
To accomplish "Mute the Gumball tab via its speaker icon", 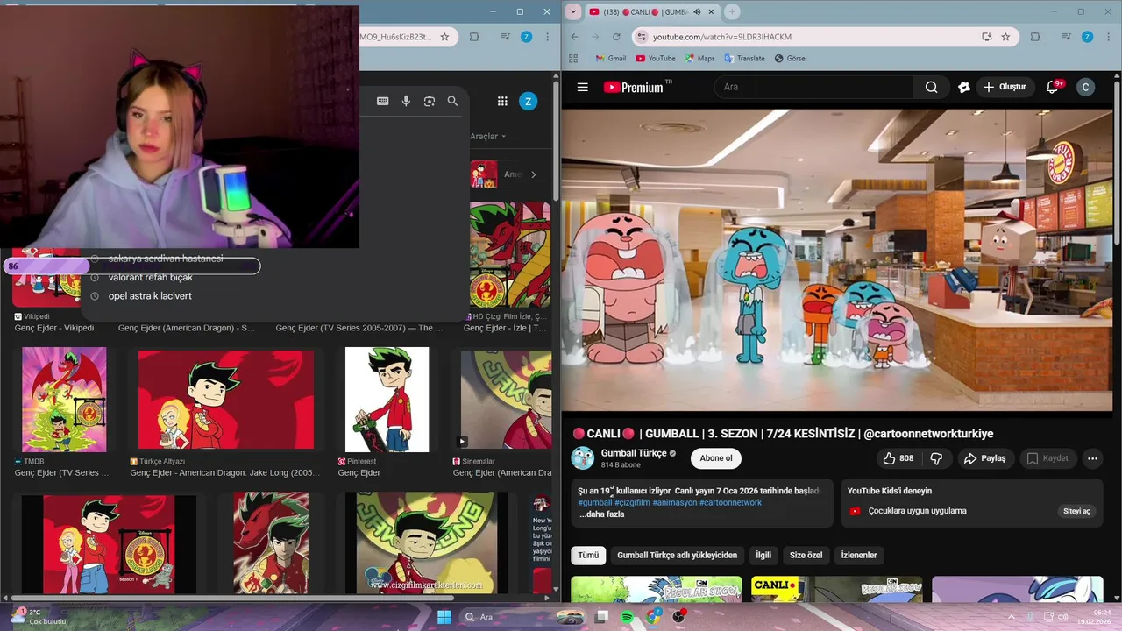I will click(x=697, y=11).
